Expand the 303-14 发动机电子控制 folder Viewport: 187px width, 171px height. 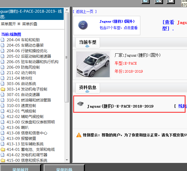click(x=3, y=89)
